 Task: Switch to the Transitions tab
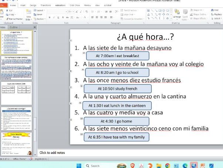pyautogui.click(x=45, y=5)
